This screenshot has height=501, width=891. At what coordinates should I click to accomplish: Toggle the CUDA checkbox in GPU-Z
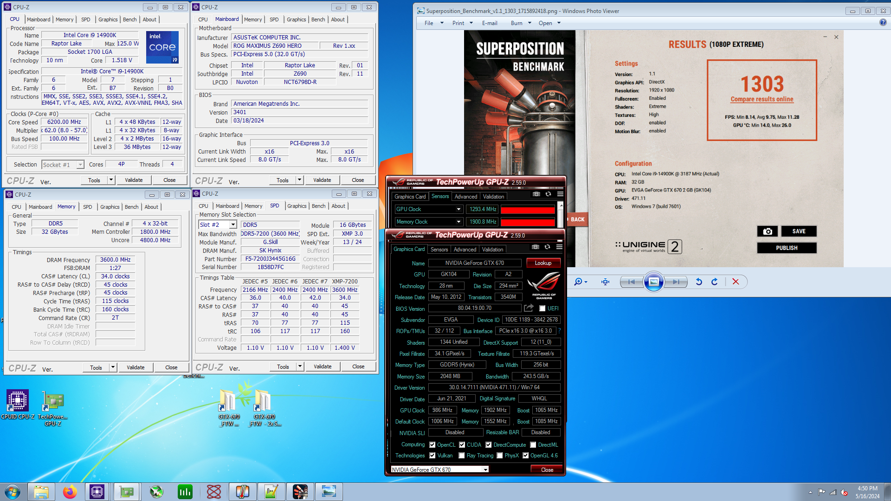click(462, 444)
